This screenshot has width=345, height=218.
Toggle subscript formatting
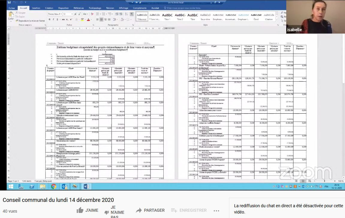tap(67, 19)
